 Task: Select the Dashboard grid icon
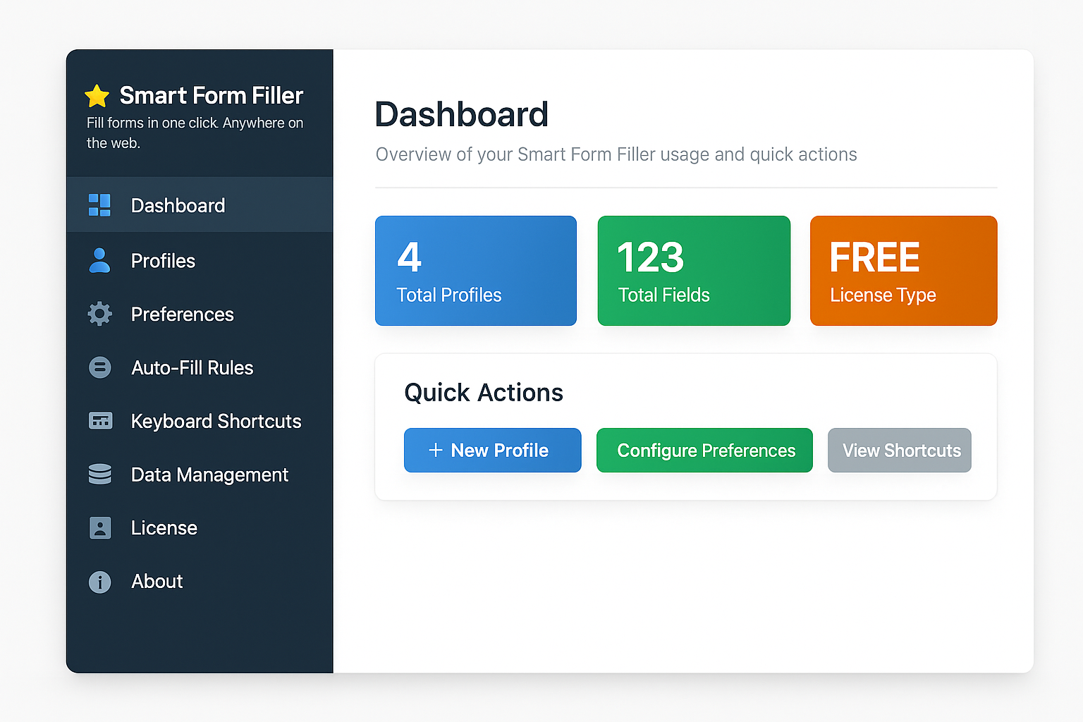tap(99, 204)
